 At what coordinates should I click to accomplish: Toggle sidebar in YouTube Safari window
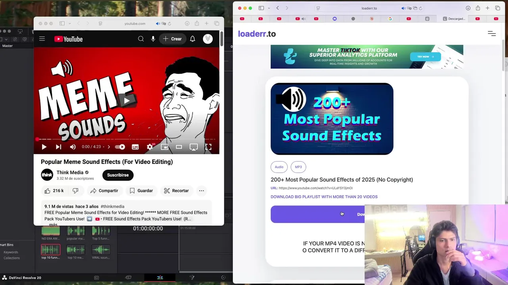62,24
